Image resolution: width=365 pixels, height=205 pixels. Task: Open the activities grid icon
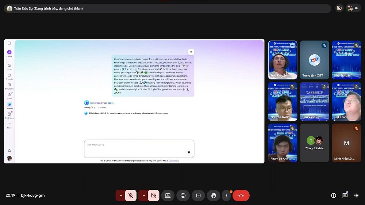coord(356,196)
